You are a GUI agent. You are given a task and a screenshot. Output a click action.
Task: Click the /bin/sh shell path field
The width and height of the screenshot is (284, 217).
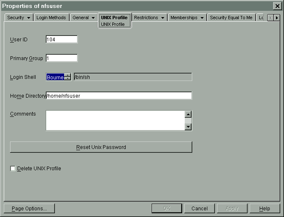[x=133, y=77]
